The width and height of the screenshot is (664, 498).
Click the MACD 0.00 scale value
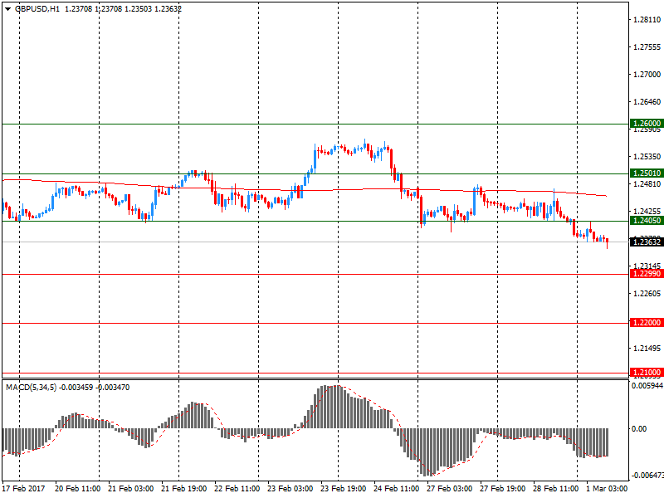(639, 429)
